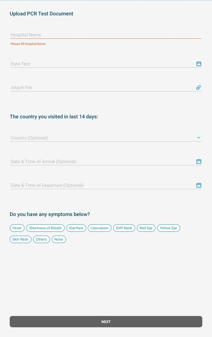
Task: Select the Red Eye symptom chip
Action: pyautogui.click(x=146, y=228)
